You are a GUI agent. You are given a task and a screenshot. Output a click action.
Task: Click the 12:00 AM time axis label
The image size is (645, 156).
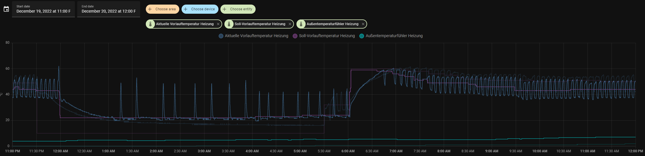tap(60, 151)
